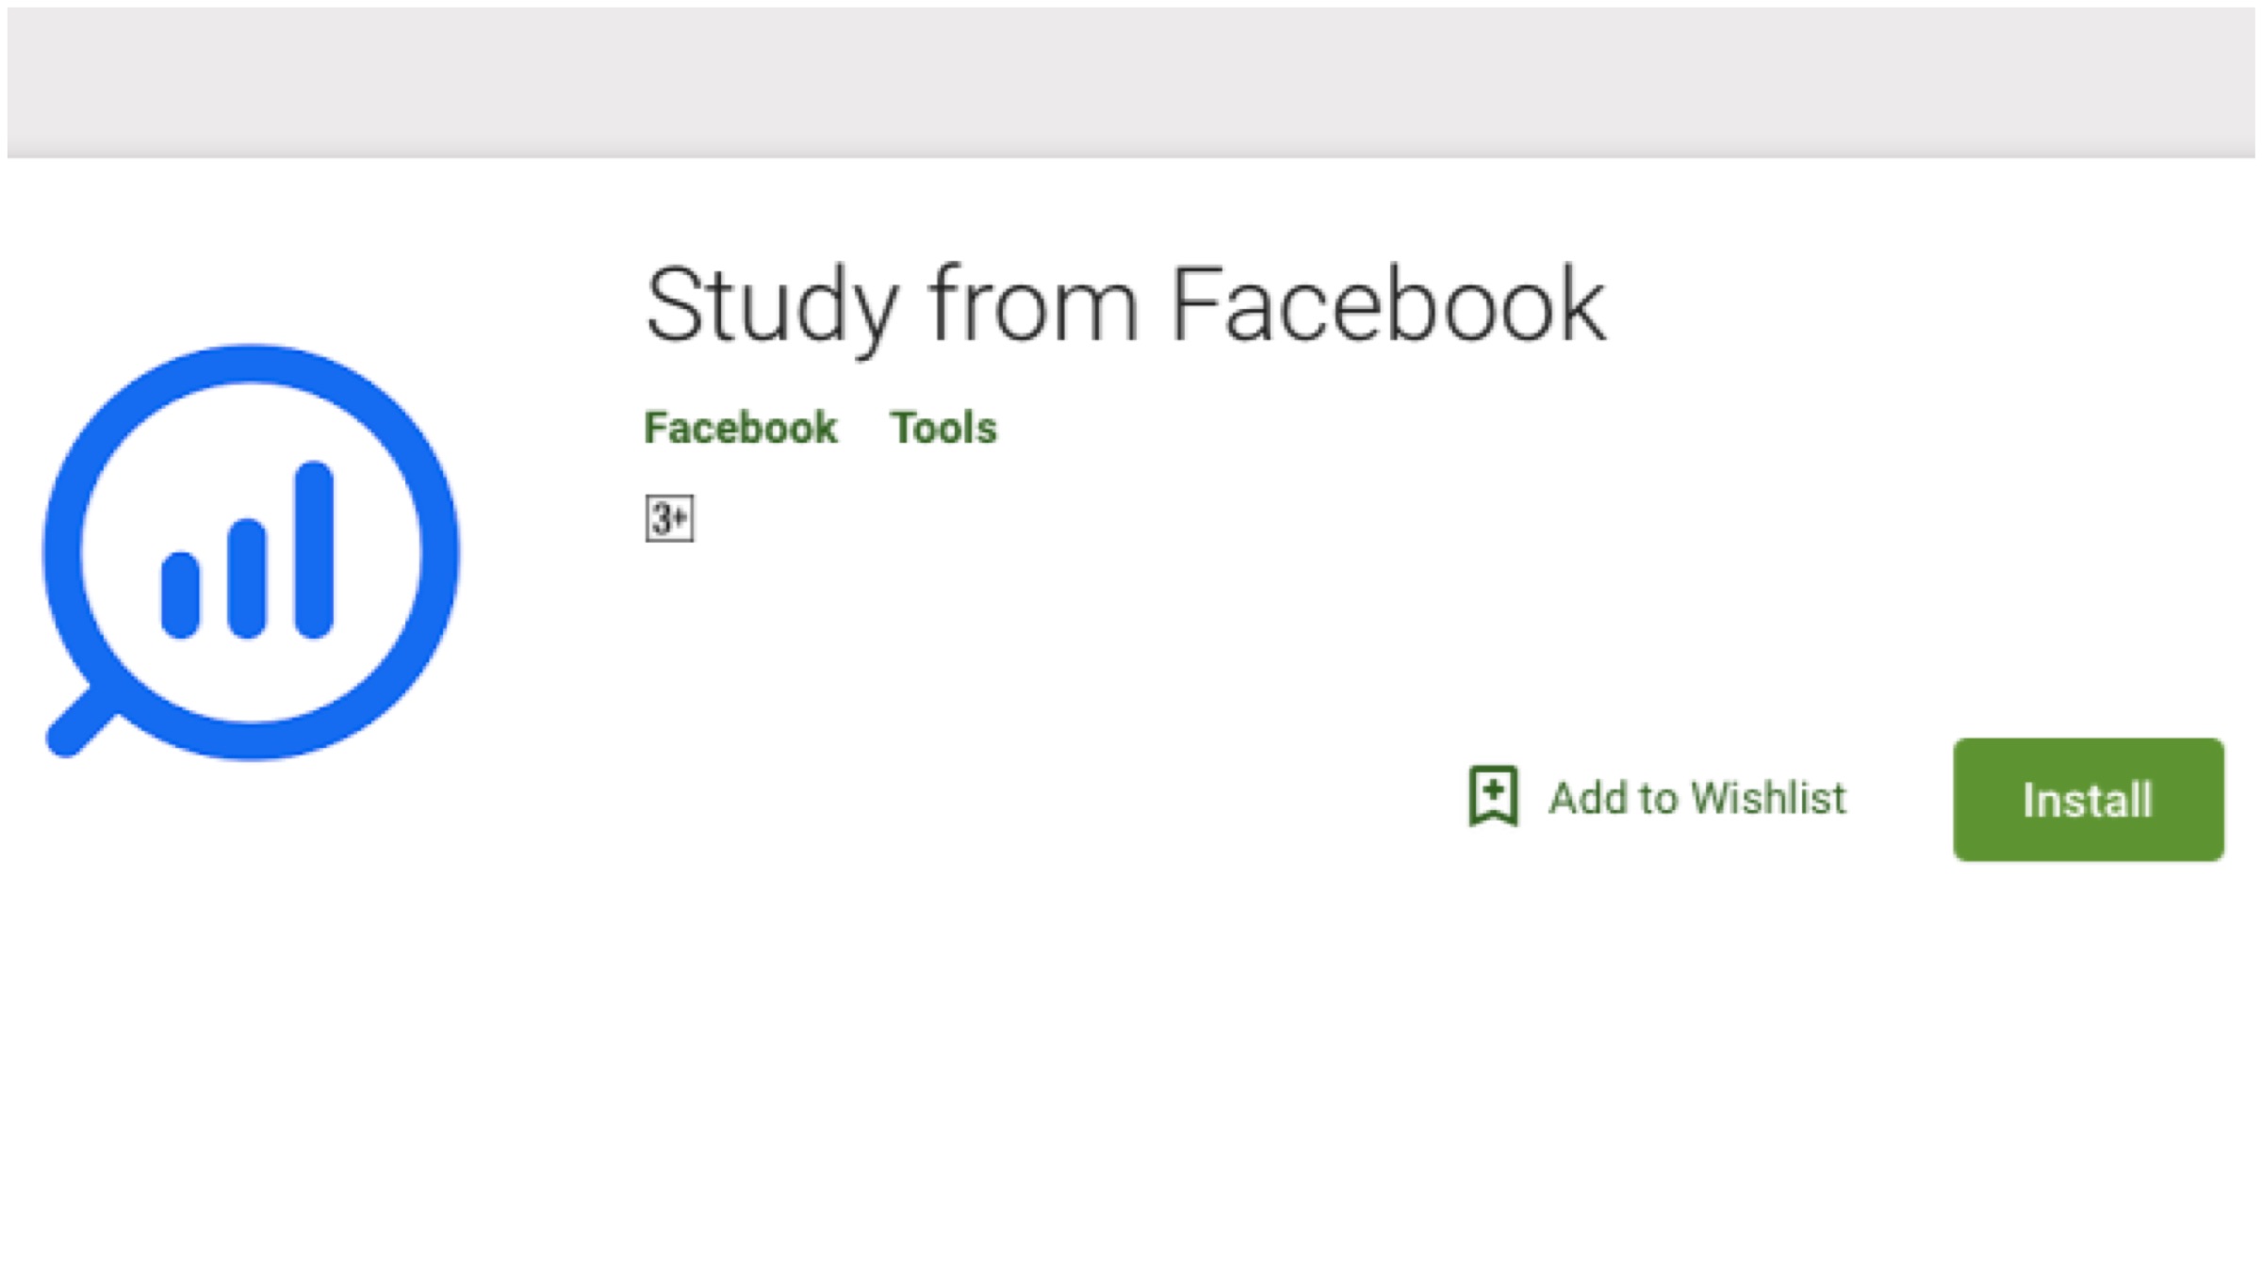Click the blue ring of the magnifier logo
Screen dimensions: 2262x1267
251,365
